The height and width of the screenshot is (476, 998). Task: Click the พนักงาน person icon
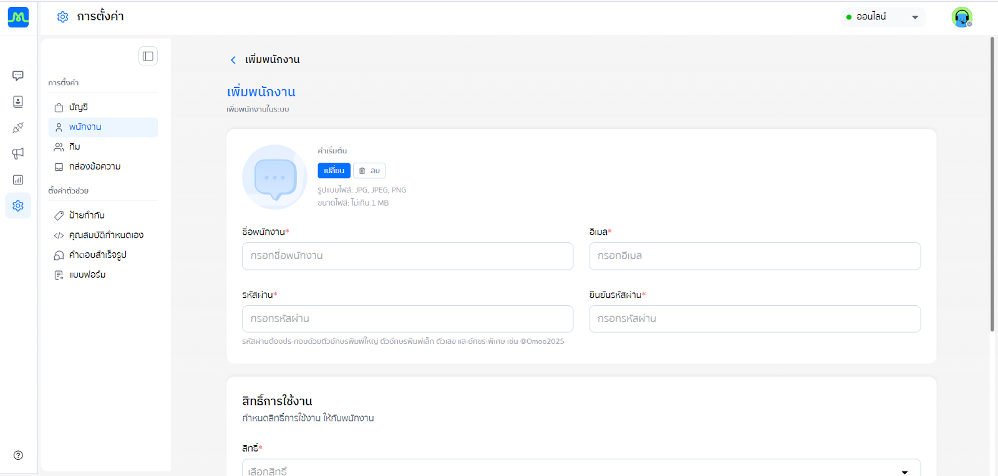click(x=59, y=127)
